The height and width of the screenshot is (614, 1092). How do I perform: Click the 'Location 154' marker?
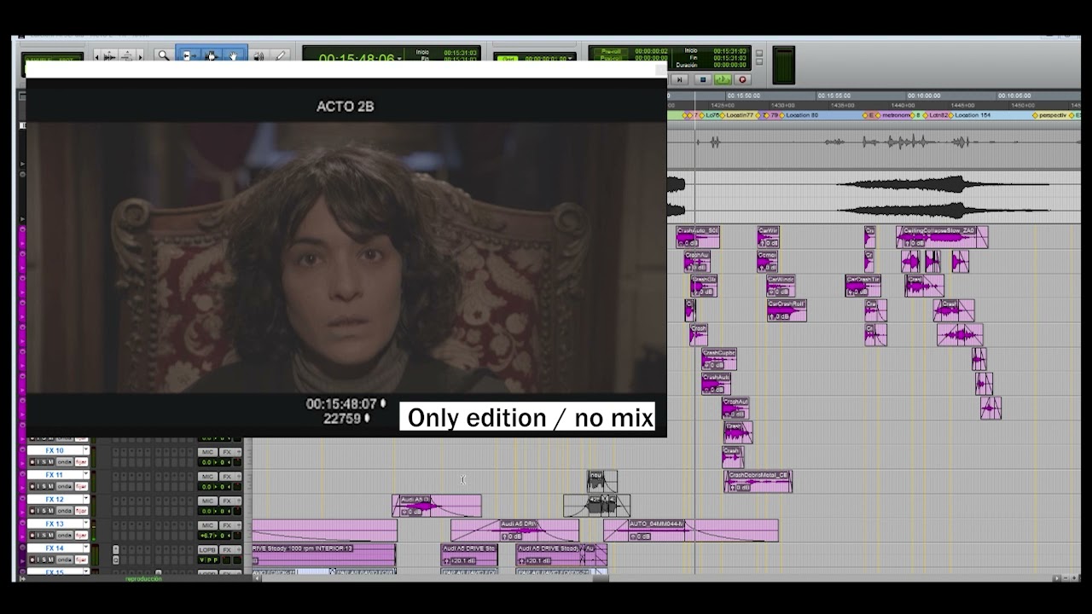972,115
